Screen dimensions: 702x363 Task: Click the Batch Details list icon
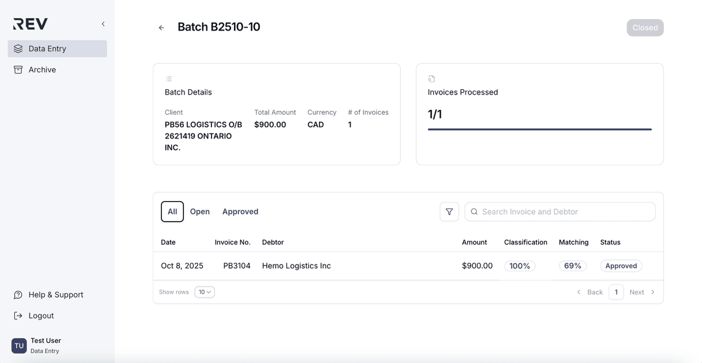(x=169, y=79)
